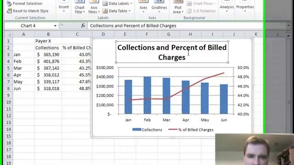Click chart title Collections and Percent of Billed Charges
Image resolution: width=294 pixels, height=165 pixels.
click(172, 52)
